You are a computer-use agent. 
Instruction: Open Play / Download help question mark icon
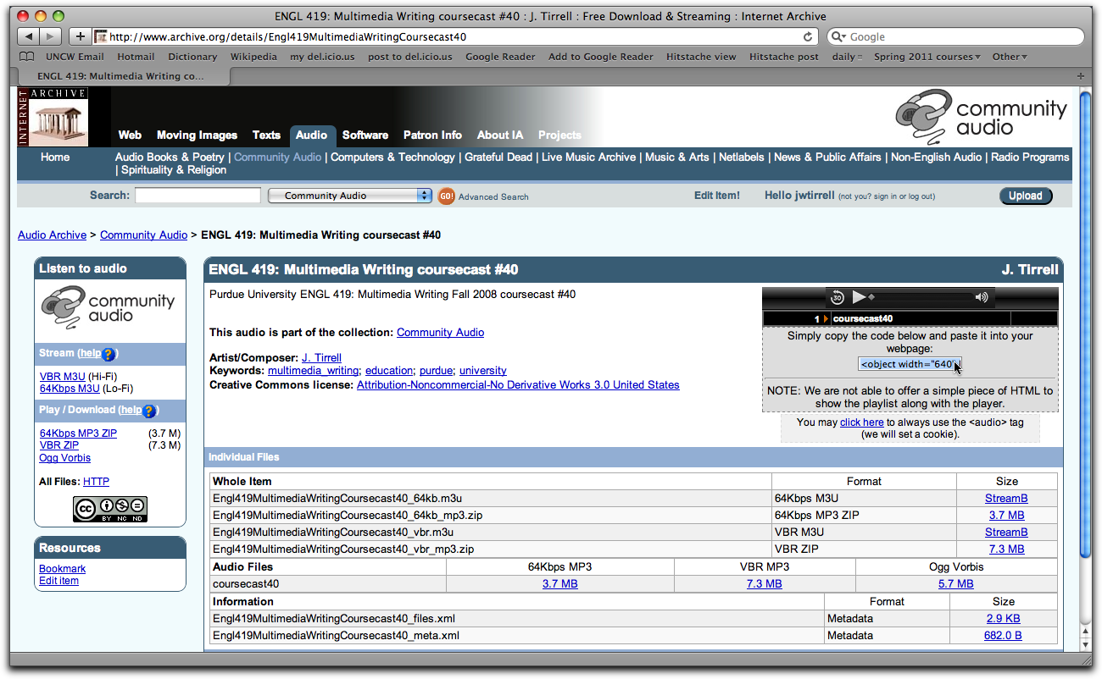tap(149, 411)
